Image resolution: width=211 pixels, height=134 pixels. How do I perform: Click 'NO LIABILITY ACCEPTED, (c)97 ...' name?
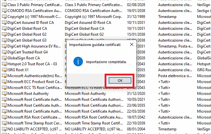coord(35,129)
